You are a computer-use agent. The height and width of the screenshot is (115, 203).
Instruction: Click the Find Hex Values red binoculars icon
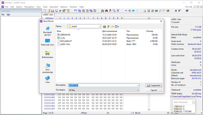[x=106, y=11]
